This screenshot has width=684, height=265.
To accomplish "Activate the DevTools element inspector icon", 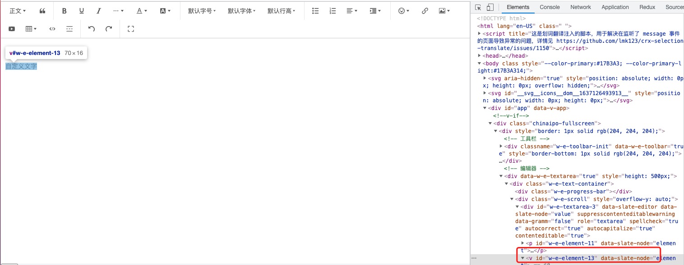I will pyautogui.click(x=478, y=7).
